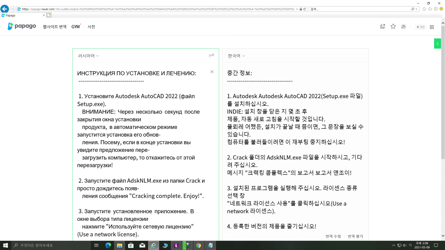Swap source and target languages
The image size is (445, 250).
tap(211, 56)
